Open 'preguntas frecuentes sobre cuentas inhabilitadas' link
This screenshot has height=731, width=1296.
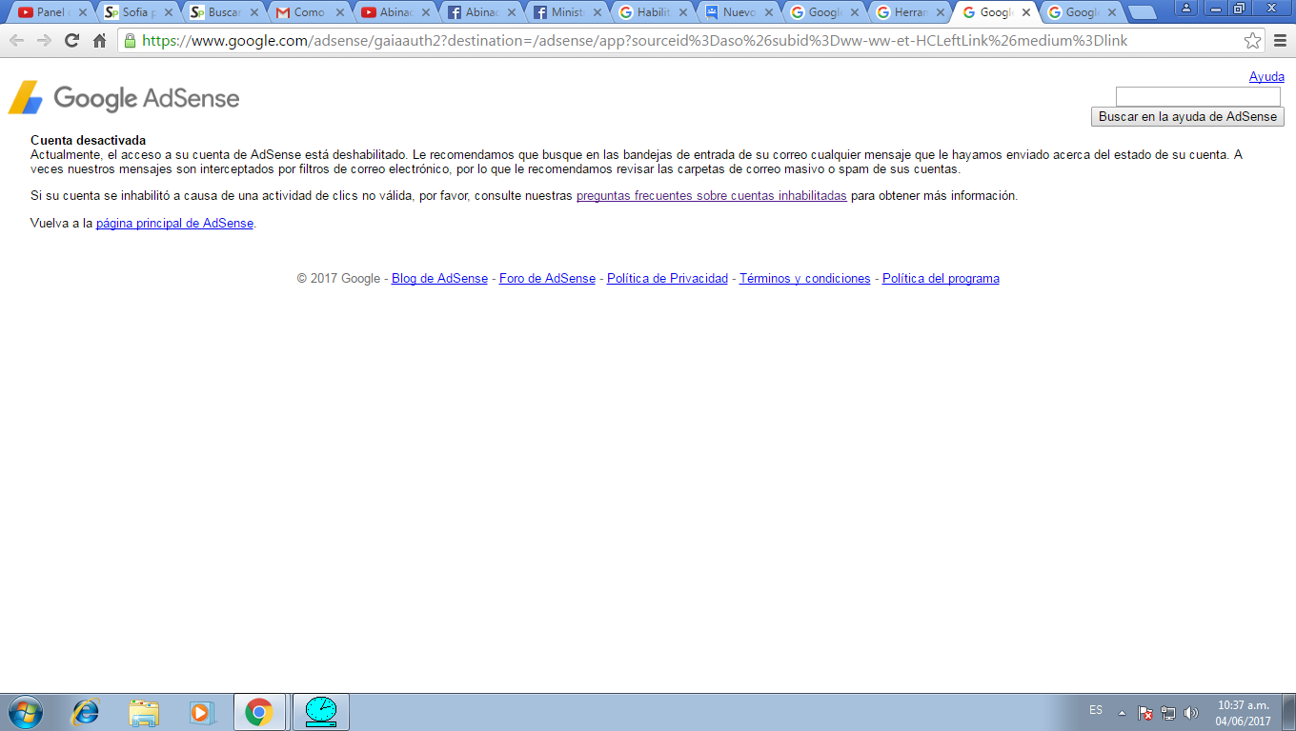click(x=712, y=196)
